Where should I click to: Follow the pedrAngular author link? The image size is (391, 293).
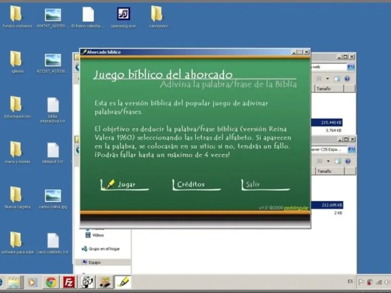pyautogui.click(x=296, y=208)
